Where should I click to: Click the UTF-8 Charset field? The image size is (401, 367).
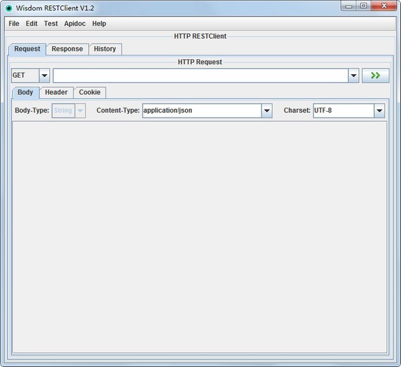pos(344,110)
